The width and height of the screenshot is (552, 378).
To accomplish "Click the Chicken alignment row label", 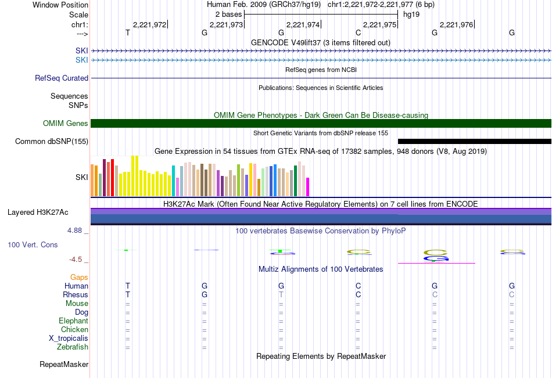I will (x=74, y=329).
